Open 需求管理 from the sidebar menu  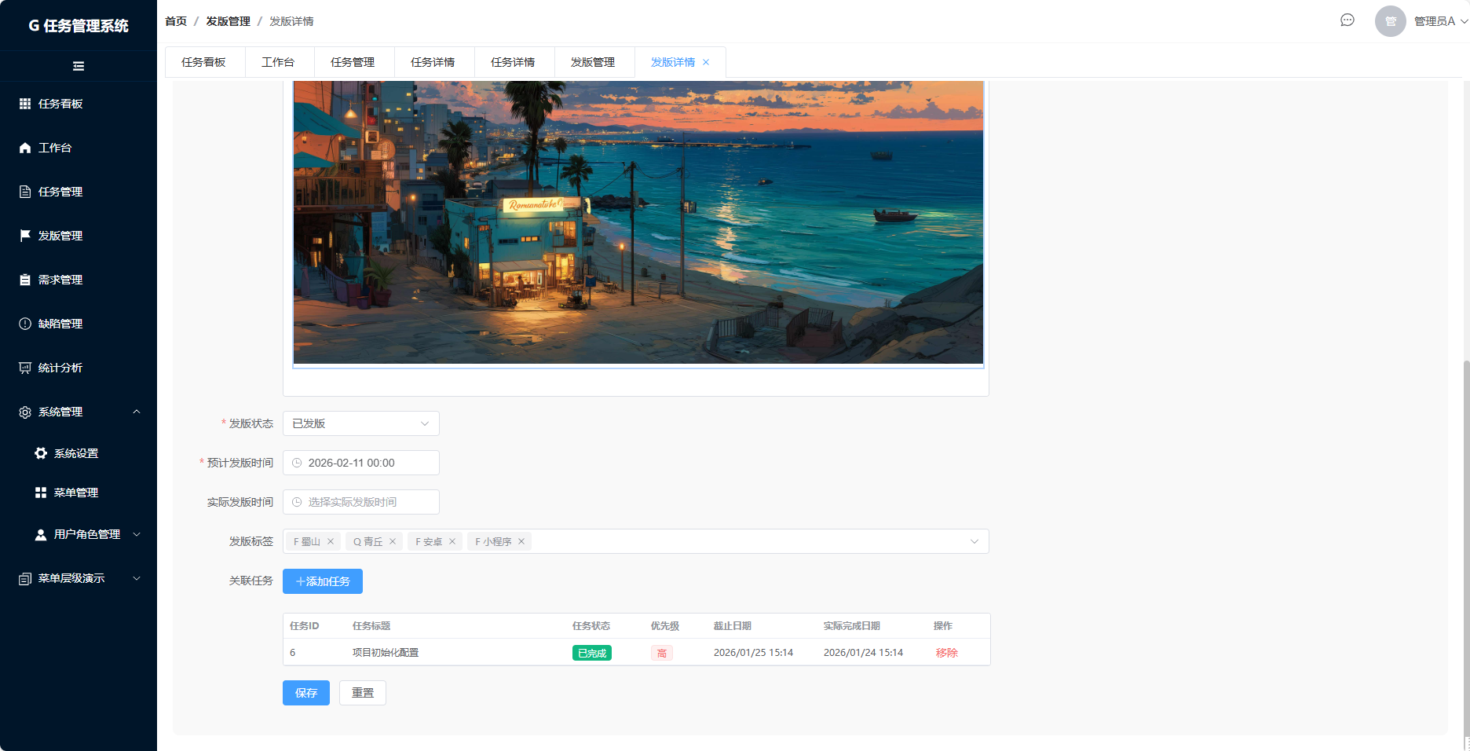pos(79,280)
